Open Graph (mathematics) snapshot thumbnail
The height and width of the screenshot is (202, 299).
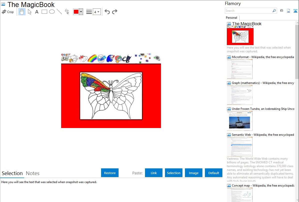240,95
